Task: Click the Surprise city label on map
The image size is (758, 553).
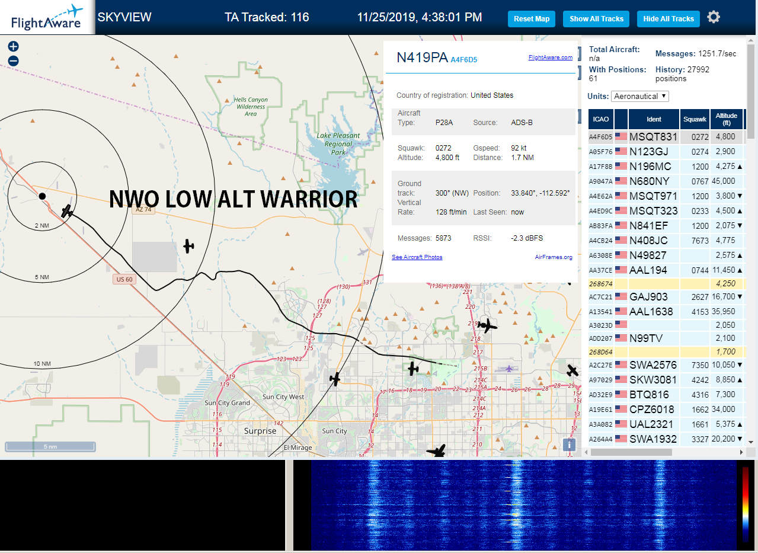Action: [x=260, y=431]
